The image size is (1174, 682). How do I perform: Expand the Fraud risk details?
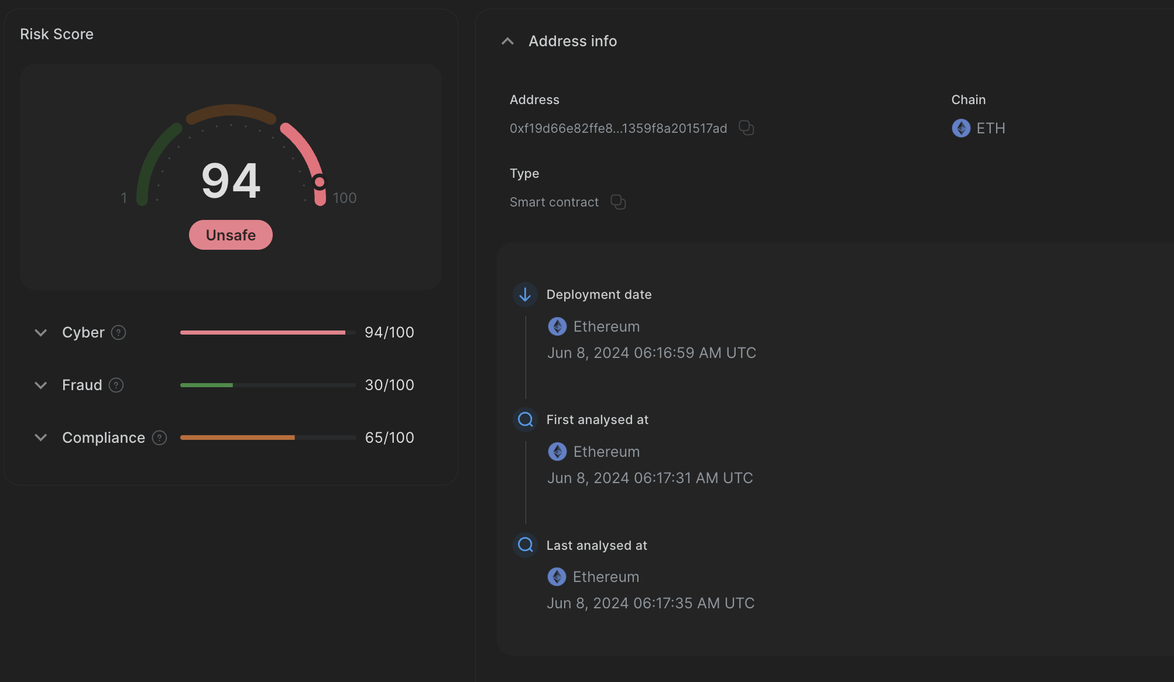(40, 385)
